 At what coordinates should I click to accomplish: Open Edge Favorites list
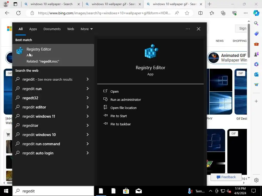[x=212, y=13]
